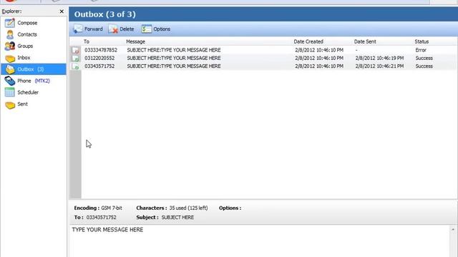458x257 pixels.
Task: Select Outbox (3) label
Action: (30, 69)
